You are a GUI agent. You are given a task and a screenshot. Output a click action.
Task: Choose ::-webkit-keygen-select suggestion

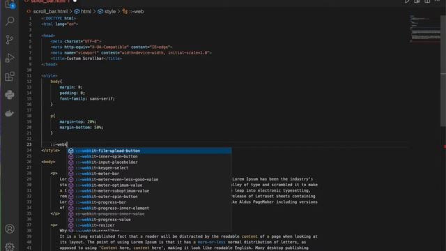click(149, 168)
